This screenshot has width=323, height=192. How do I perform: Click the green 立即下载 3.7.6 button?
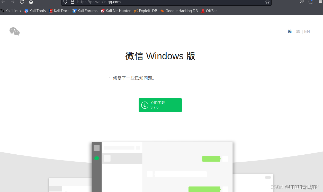[x=160, y=105]
